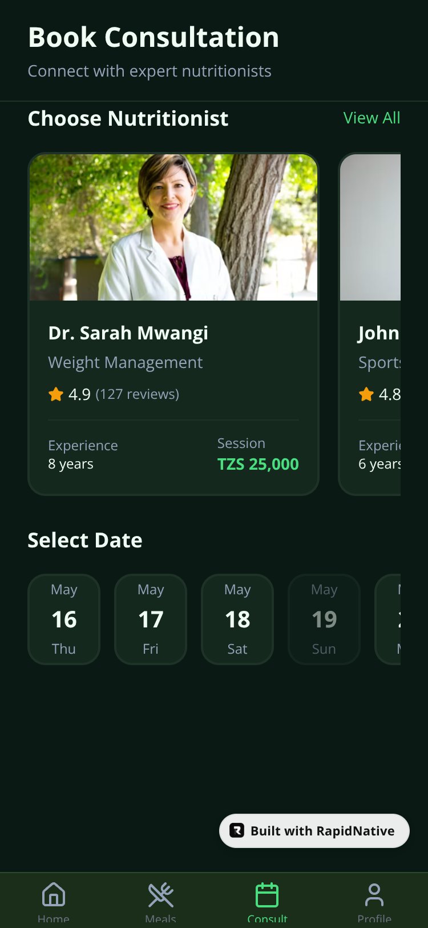Open the Home tab icon
This screenshot has height=928, width=428.
point(53,895)
